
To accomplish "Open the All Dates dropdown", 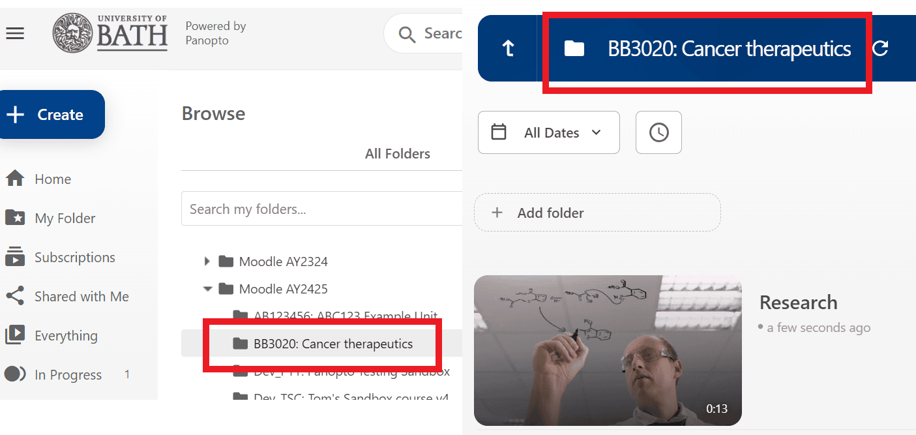I will [x=548, y=132].
